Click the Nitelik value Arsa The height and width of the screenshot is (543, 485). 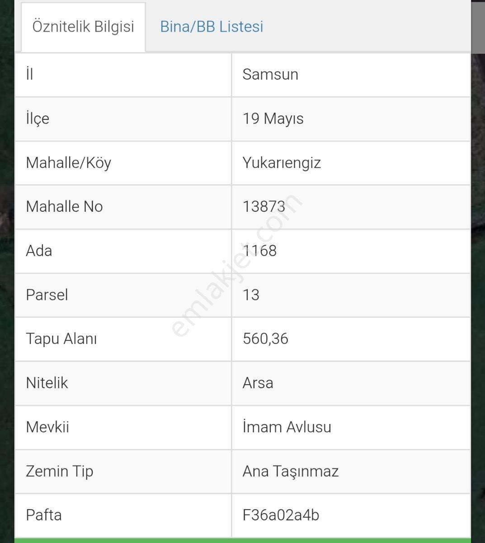point(258,383)
